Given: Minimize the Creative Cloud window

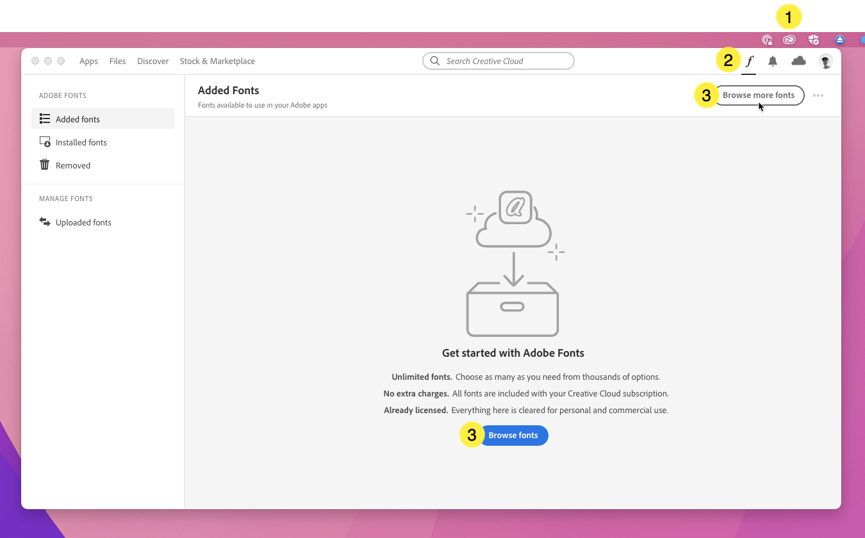Looking at the screenshot, I should (48, 61).
